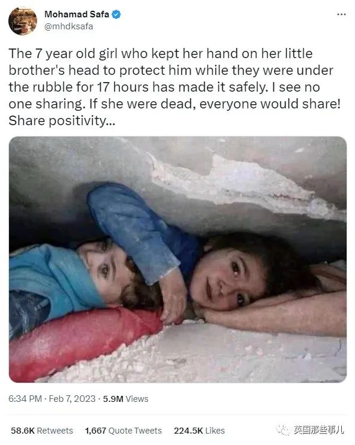The width and height of the screenshot is (355, 445).
Task: Show the 58.6K Retweets list
Action: click(42, 431)
